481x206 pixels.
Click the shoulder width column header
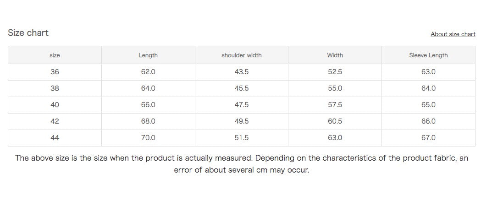coord(241,55)
